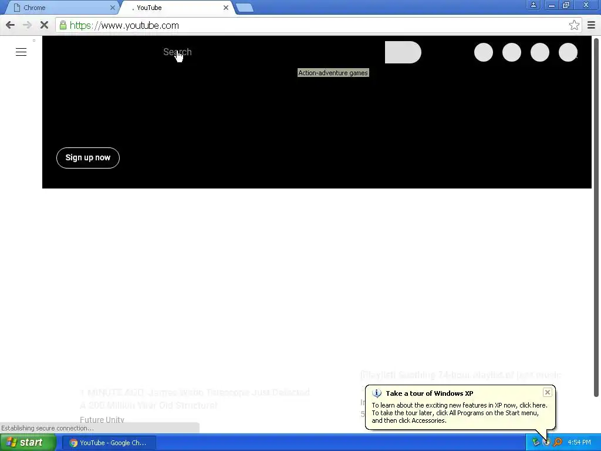This screenshot has height=451, width=601.
Task: Stop loading the page with X button
Action: coord(44,25)
